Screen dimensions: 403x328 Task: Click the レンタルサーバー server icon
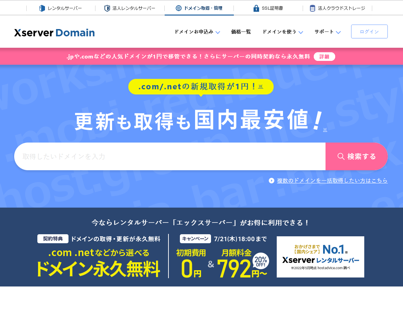coord(42,8)
